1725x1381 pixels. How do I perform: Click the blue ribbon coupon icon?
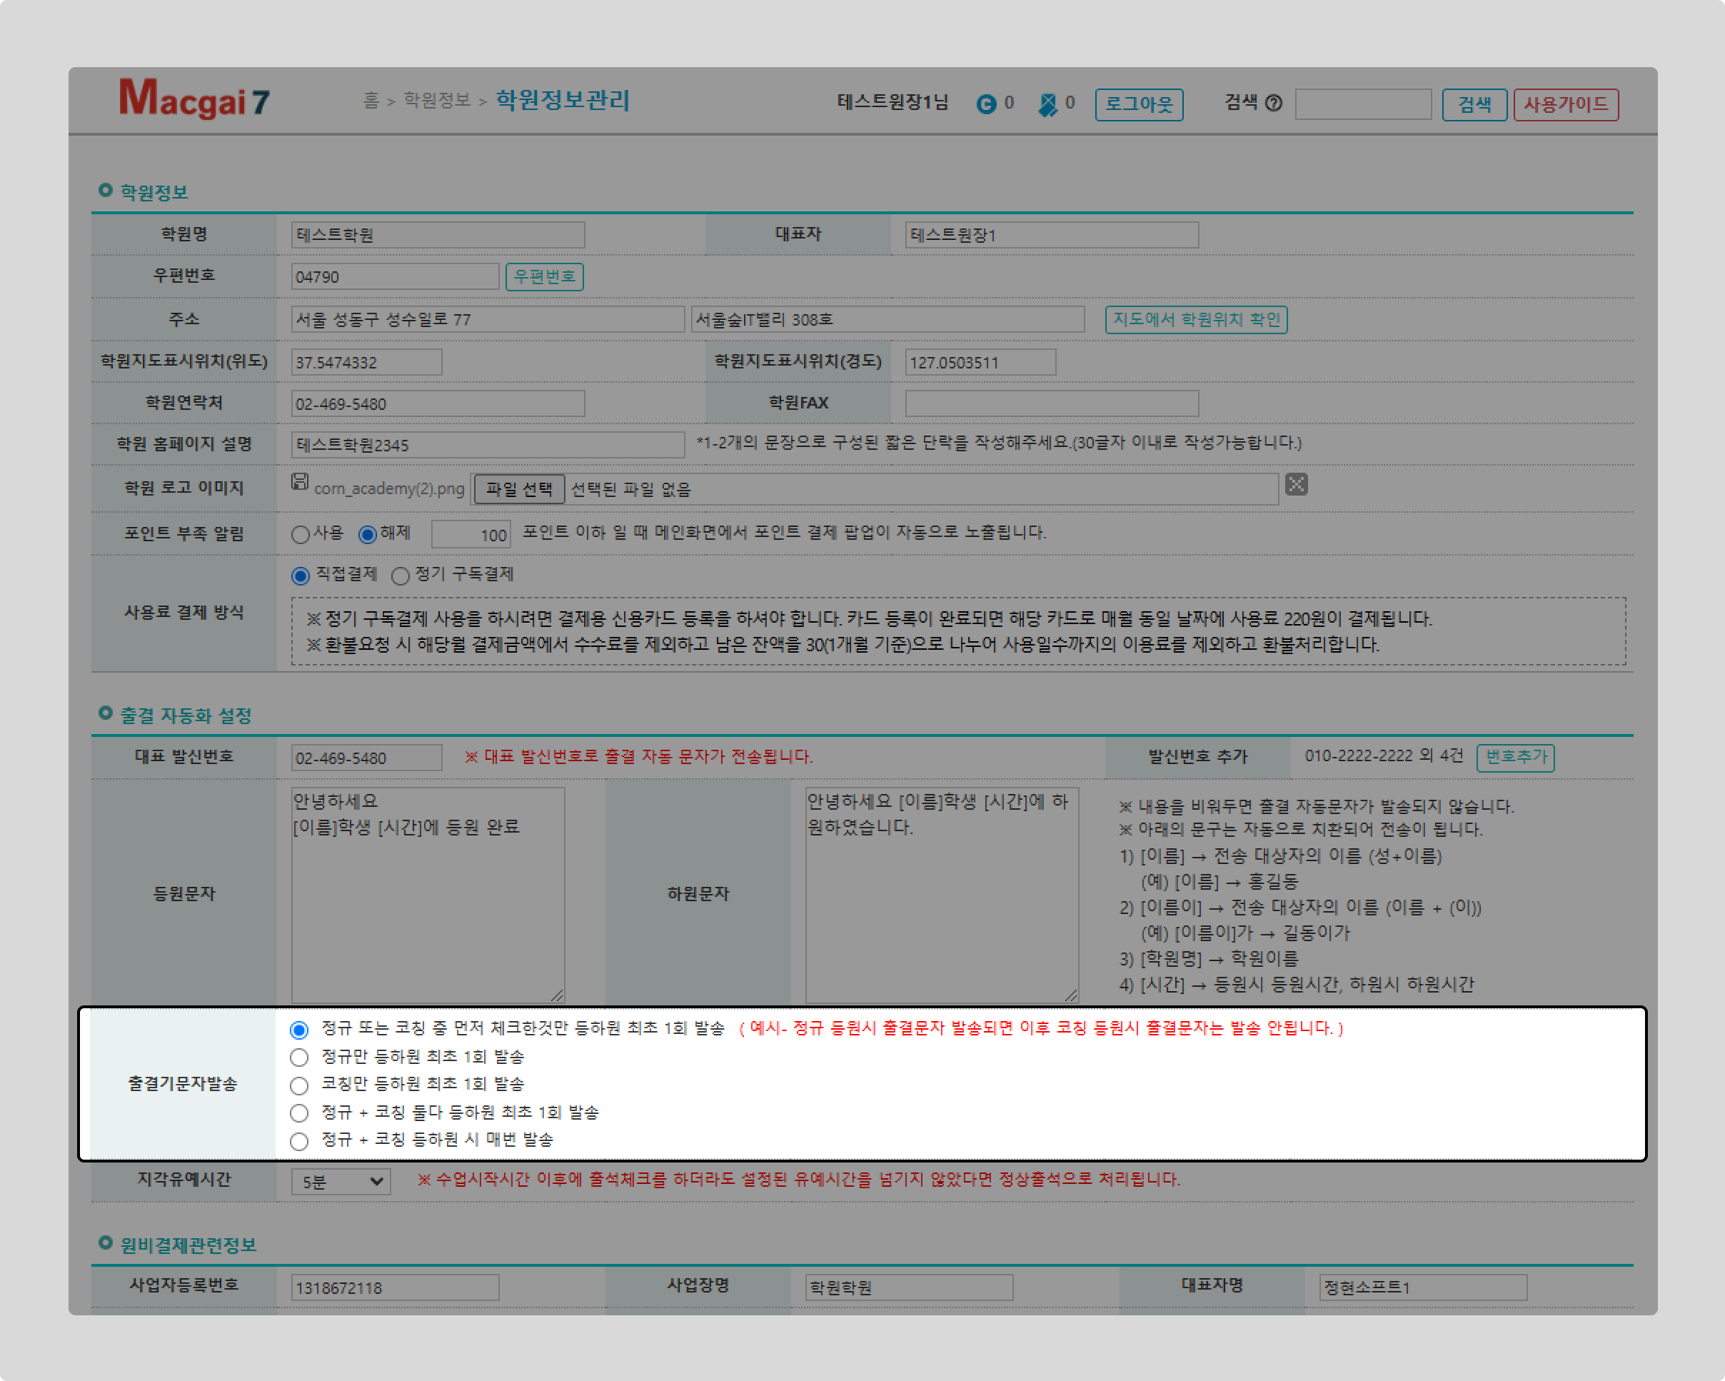click(1047, 104)
